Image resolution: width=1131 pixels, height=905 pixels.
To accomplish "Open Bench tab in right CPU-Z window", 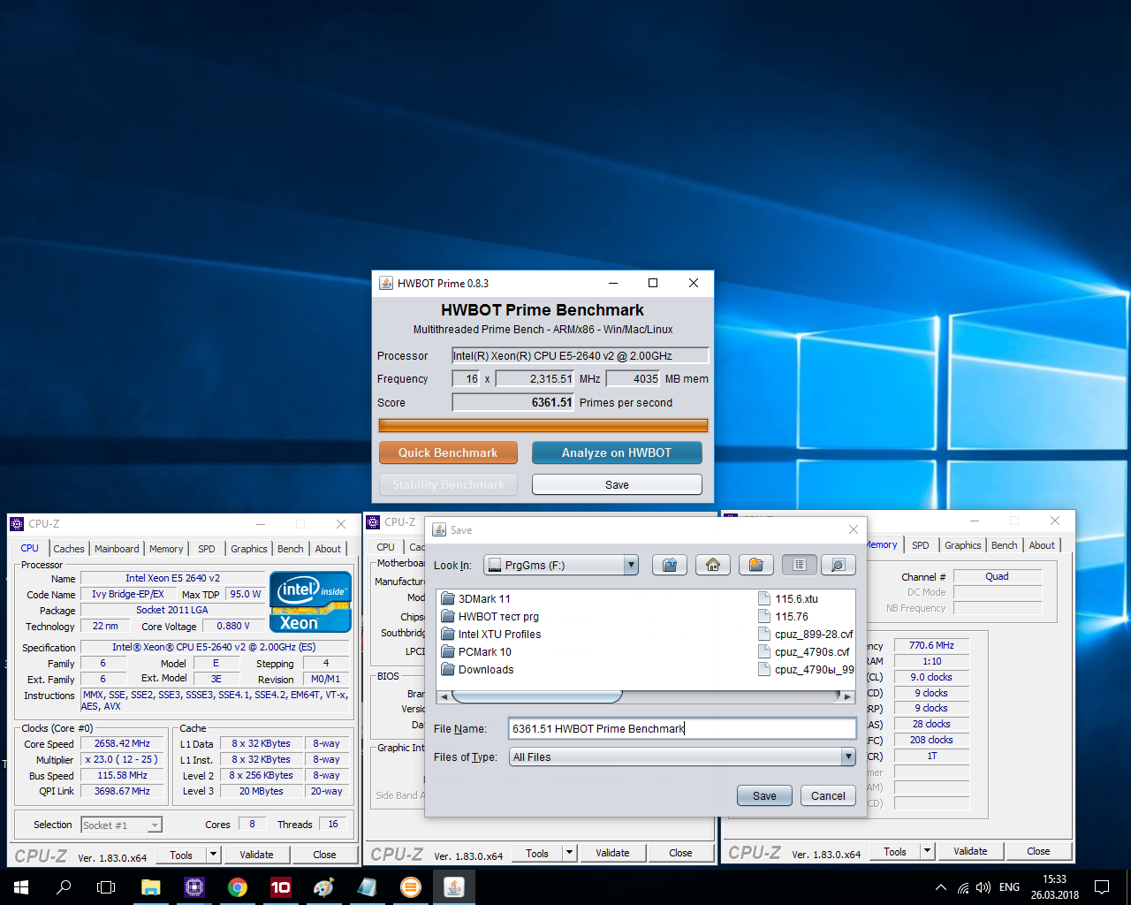I will point(1005,545).
